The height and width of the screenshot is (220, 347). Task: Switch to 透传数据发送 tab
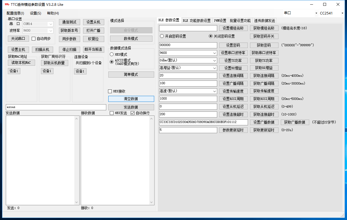click(265, 21)
